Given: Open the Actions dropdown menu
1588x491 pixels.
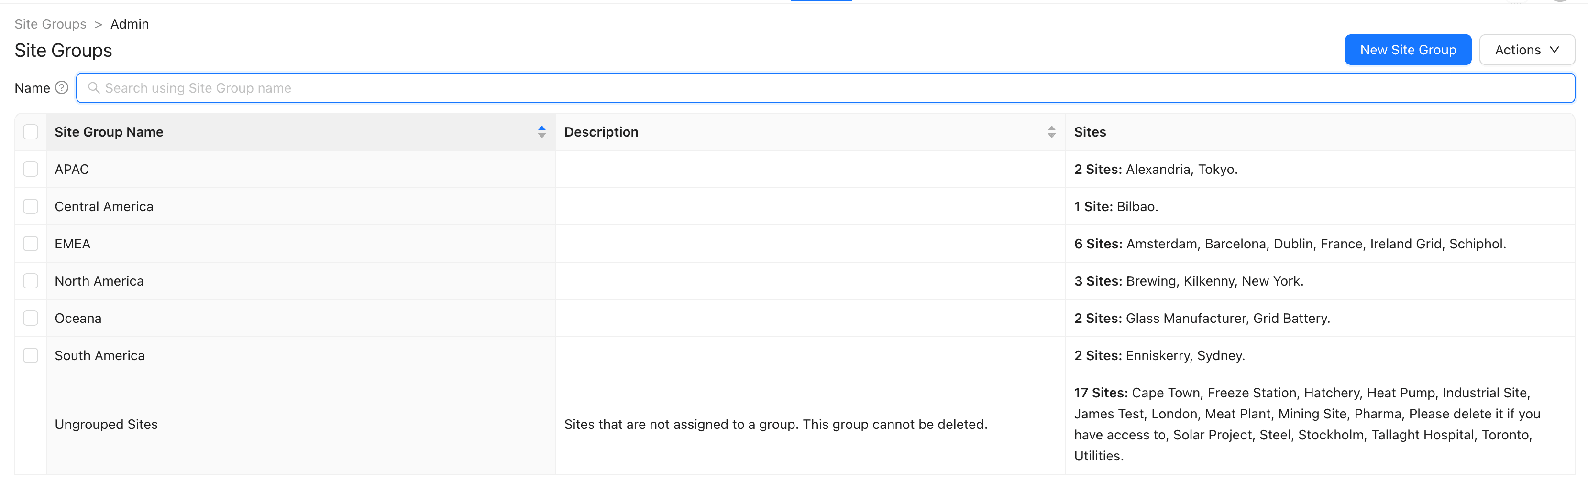Looking at the screenshot, I should pyautogui.click(x=1527, y=49).
